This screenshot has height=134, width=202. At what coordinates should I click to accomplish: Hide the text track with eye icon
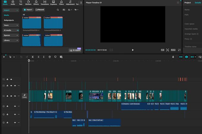pos(11,79)
